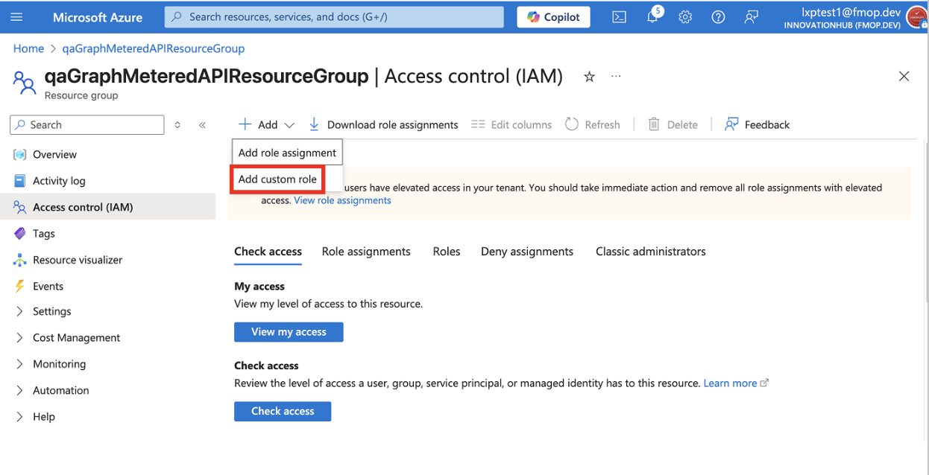929x475 pixels.
Task: Open qaGraphMeteredAPIResourceGroup breadcrumb link
Action: pos(154,48)
